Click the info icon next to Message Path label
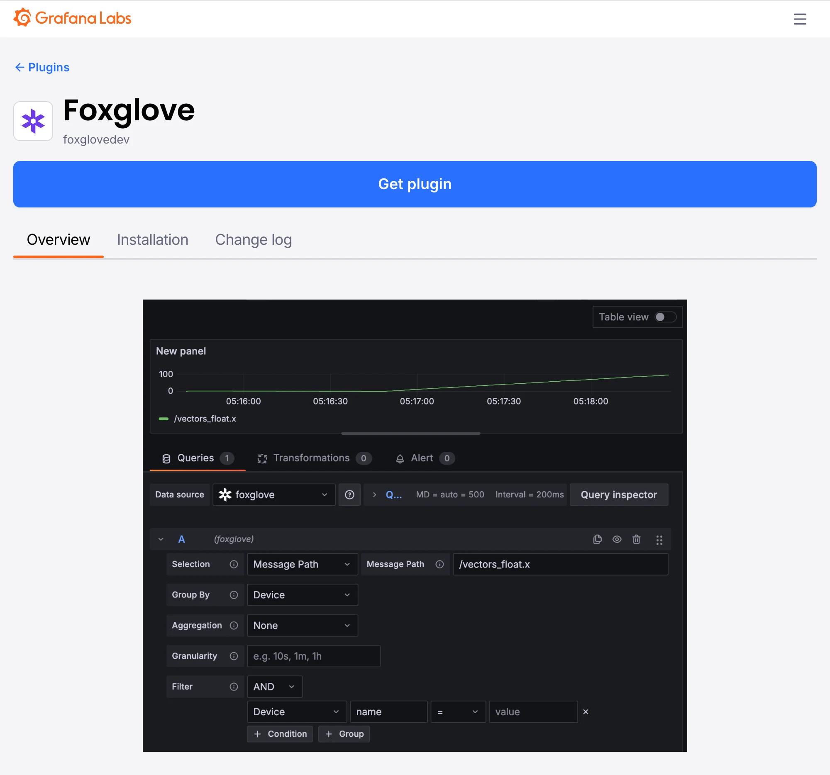830x775 pixels. (439, 564)
